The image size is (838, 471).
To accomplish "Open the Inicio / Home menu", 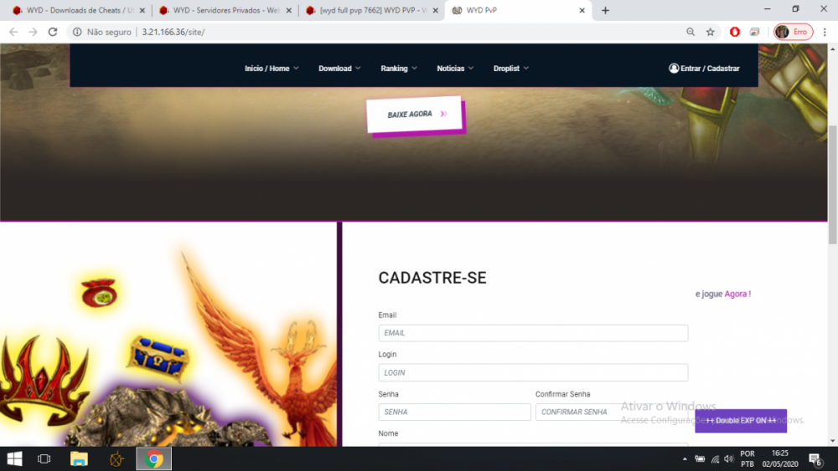I will (x=272, y=69).
